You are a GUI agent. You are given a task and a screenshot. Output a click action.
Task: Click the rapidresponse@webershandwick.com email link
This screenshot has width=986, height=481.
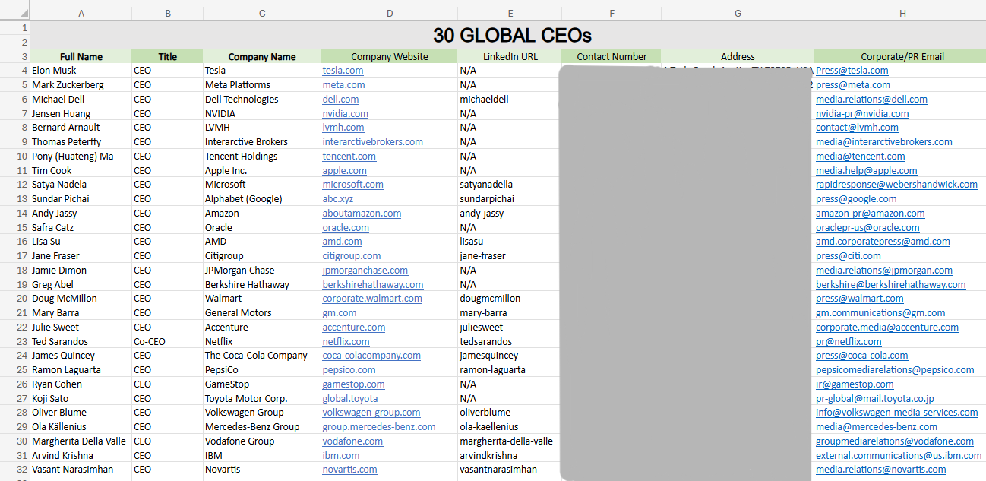(896, 184)
